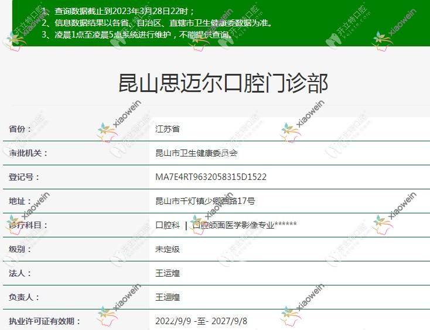Select the 法人 label
The width and height of the screenshot is (430, 330).
click(x=20, y=273)
